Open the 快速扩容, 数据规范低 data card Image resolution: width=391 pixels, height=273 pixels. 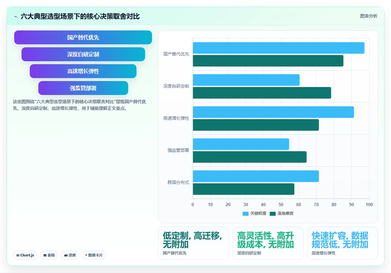[342, 243]
